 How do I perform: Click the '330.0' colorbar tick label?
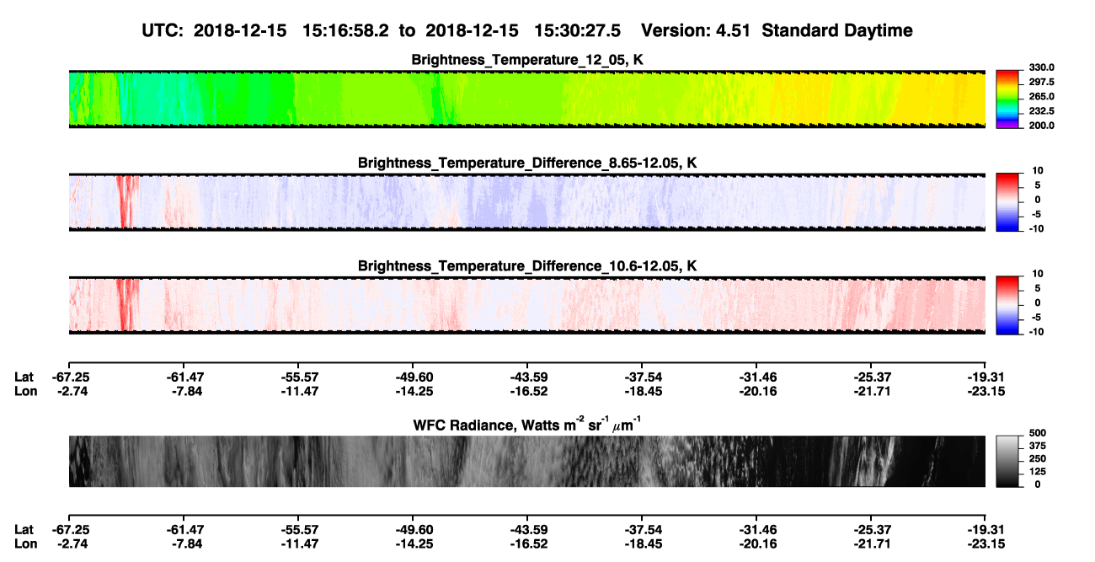(1042, 67)
